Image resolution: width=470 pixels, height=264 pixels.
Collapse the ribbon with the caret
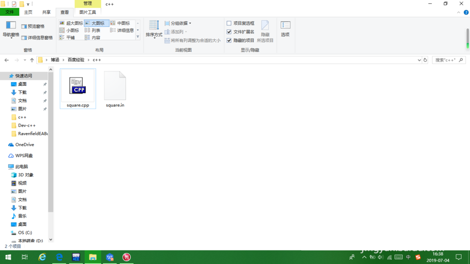coord(458,12)
